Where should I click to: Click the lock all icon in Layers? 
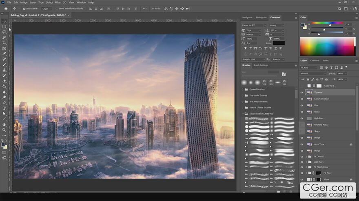[326, 79]
